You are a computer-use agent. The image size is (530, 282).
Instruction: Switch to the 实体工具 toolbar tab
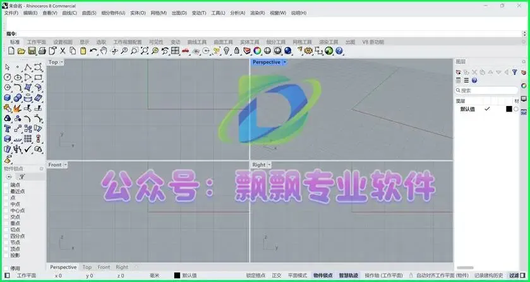click(250, 42)
